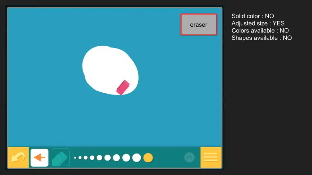
Task: Click the orange selected largest size dot
Action: coord(148,158)
